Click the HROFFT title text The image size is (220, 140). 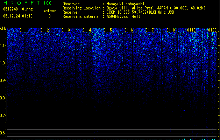pyautogui.click(x=22, y=3)
